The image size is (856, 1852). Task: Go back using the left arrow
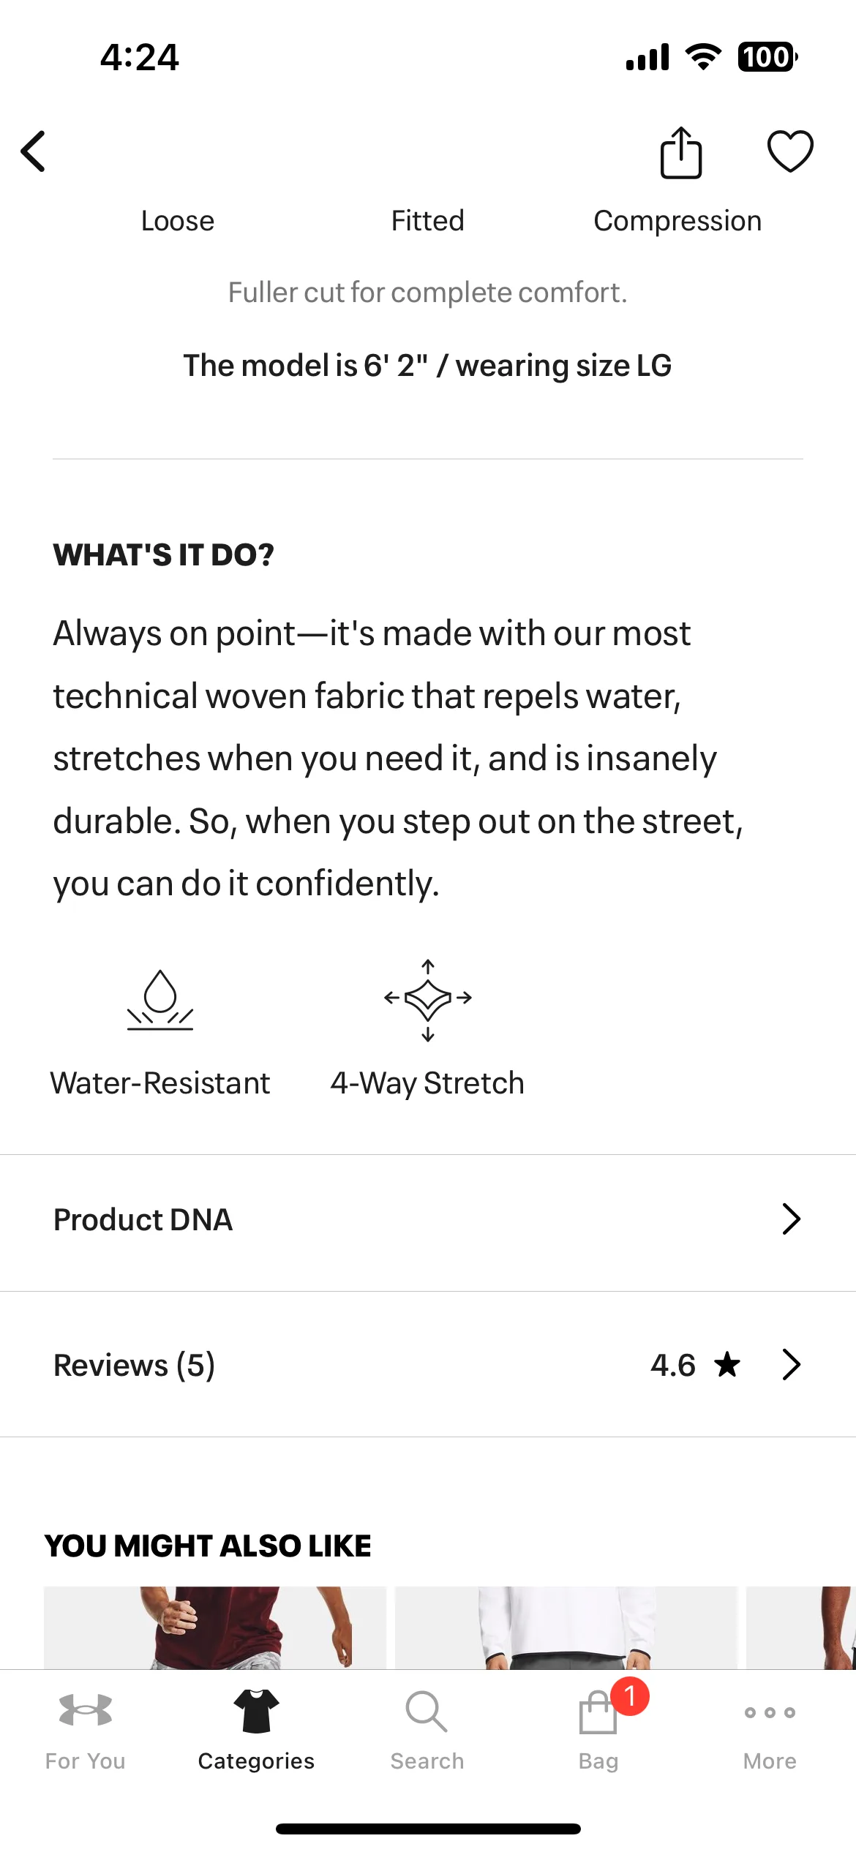click(x=34, y=151)
